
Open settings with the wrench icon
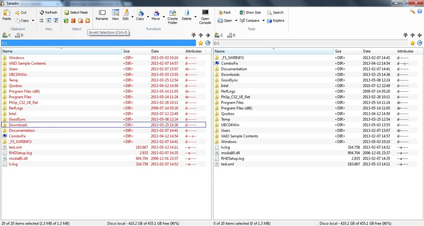point(412,12)
